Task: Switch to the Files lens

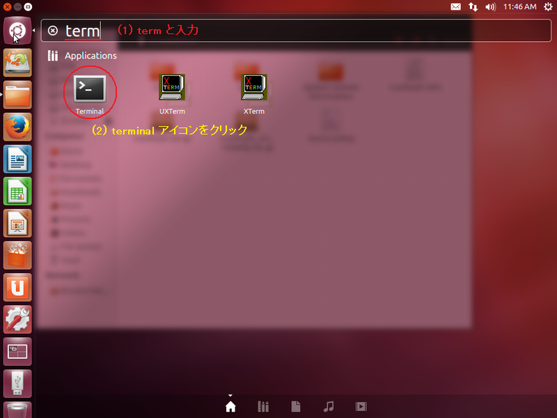Action: click(296, 406)
